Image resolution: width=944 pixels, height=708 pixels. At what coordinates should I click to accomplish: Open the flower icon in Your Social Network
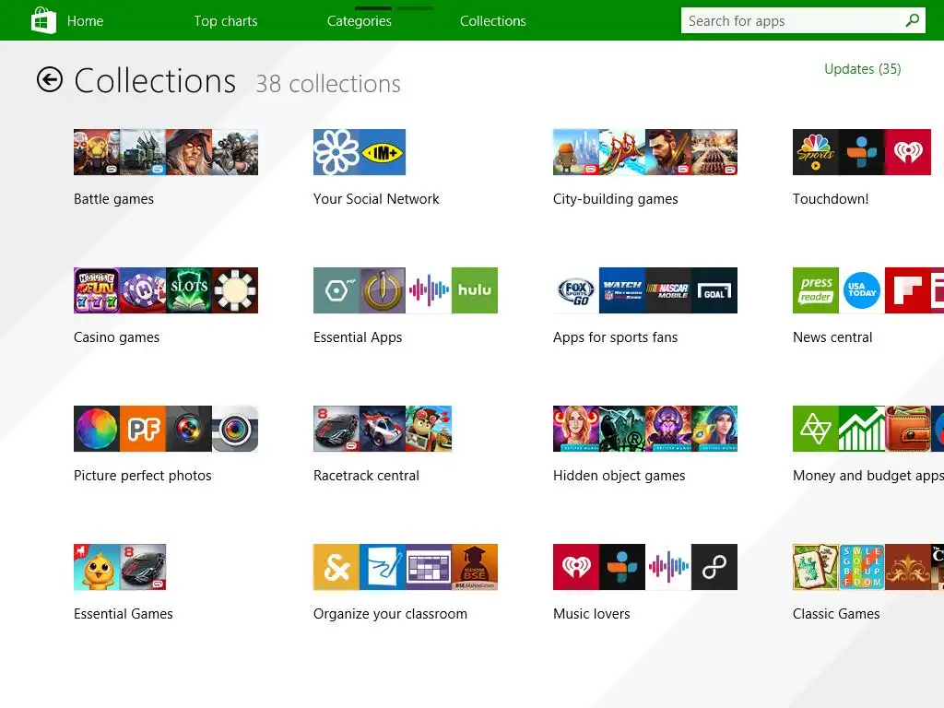[x=336, y=152]
